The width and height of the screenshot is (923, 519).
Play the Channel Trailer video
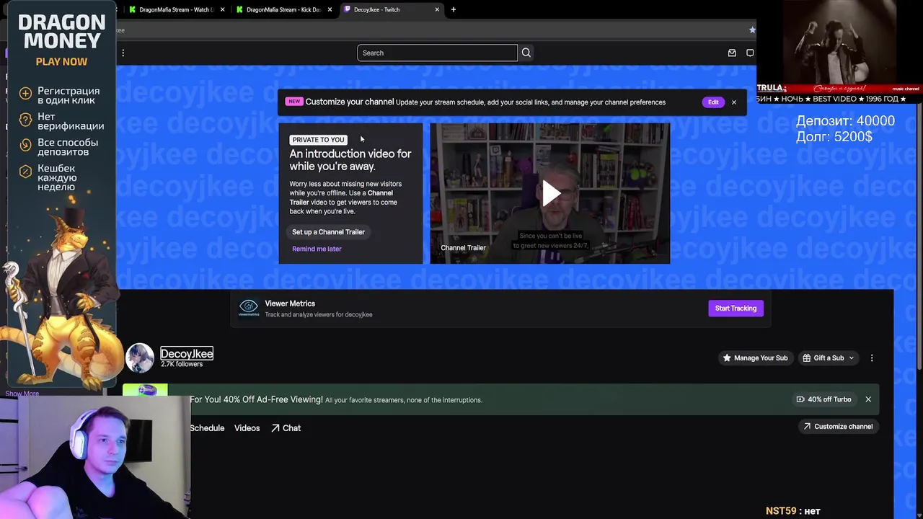click(x=550, y=192)
